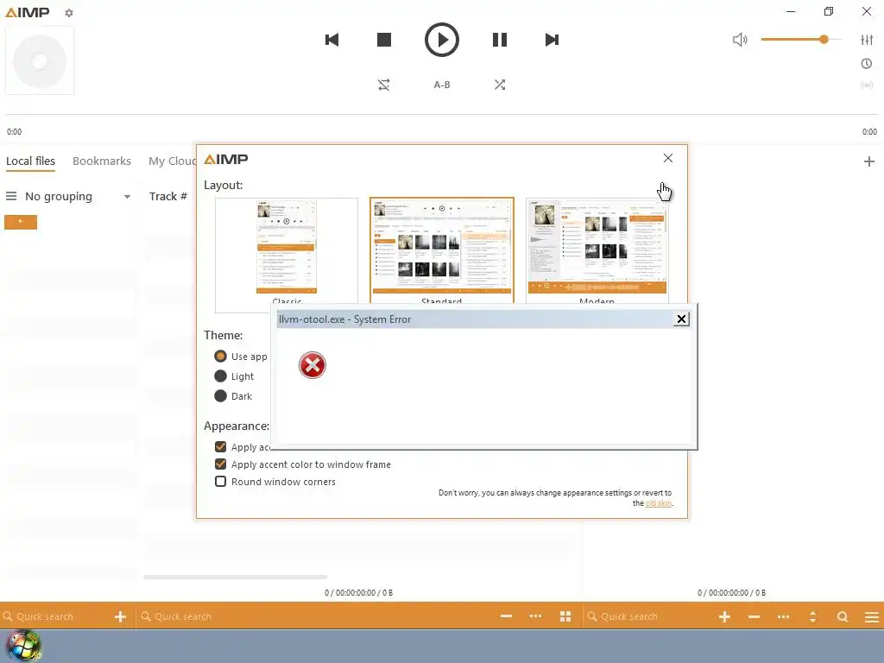The width and height of the screenshot is (884, 663).
Task: Click the track seek bar
Action: (441, 115)
